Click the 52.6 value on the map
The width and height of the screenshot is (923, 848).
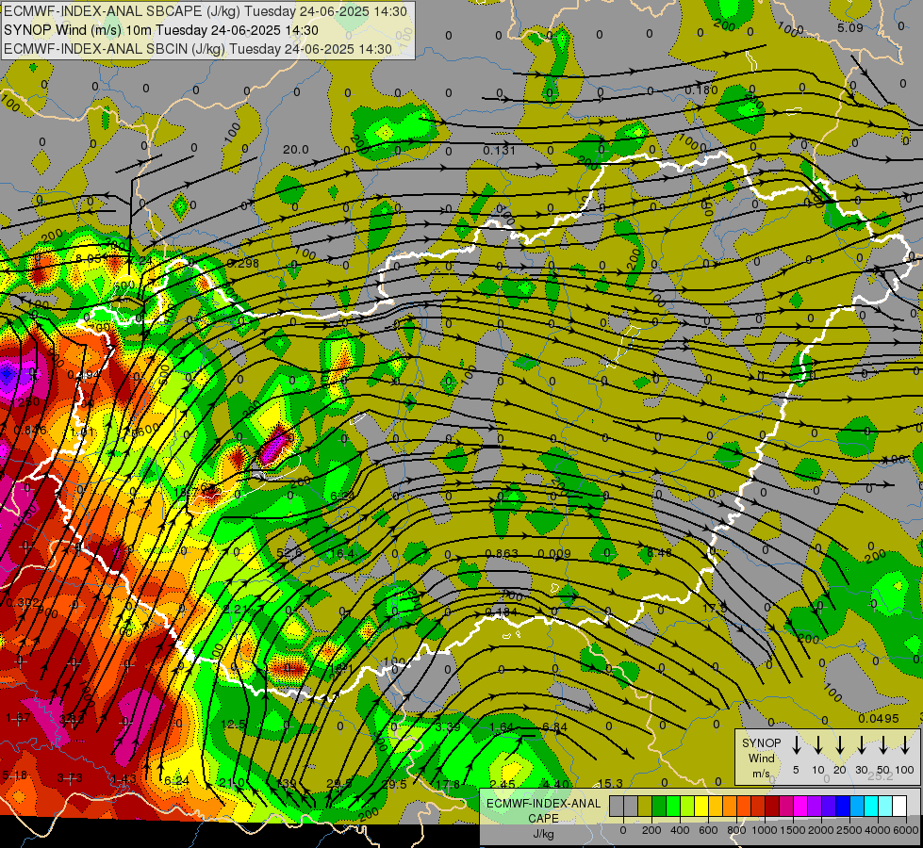tap(289, 552)
